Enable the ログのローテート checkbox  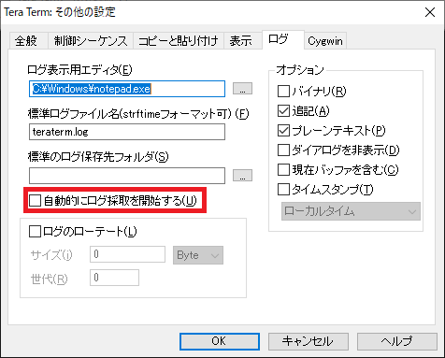tap(35, 232)
